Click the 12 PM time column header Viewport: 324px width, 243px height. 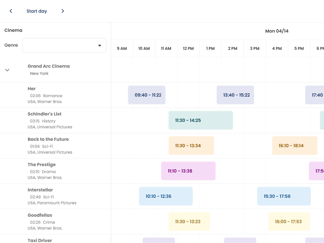[x=188, y=48]
